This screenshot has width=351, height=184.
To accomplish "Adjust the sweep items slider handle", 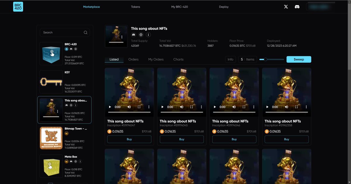I will tap(266, 59).
